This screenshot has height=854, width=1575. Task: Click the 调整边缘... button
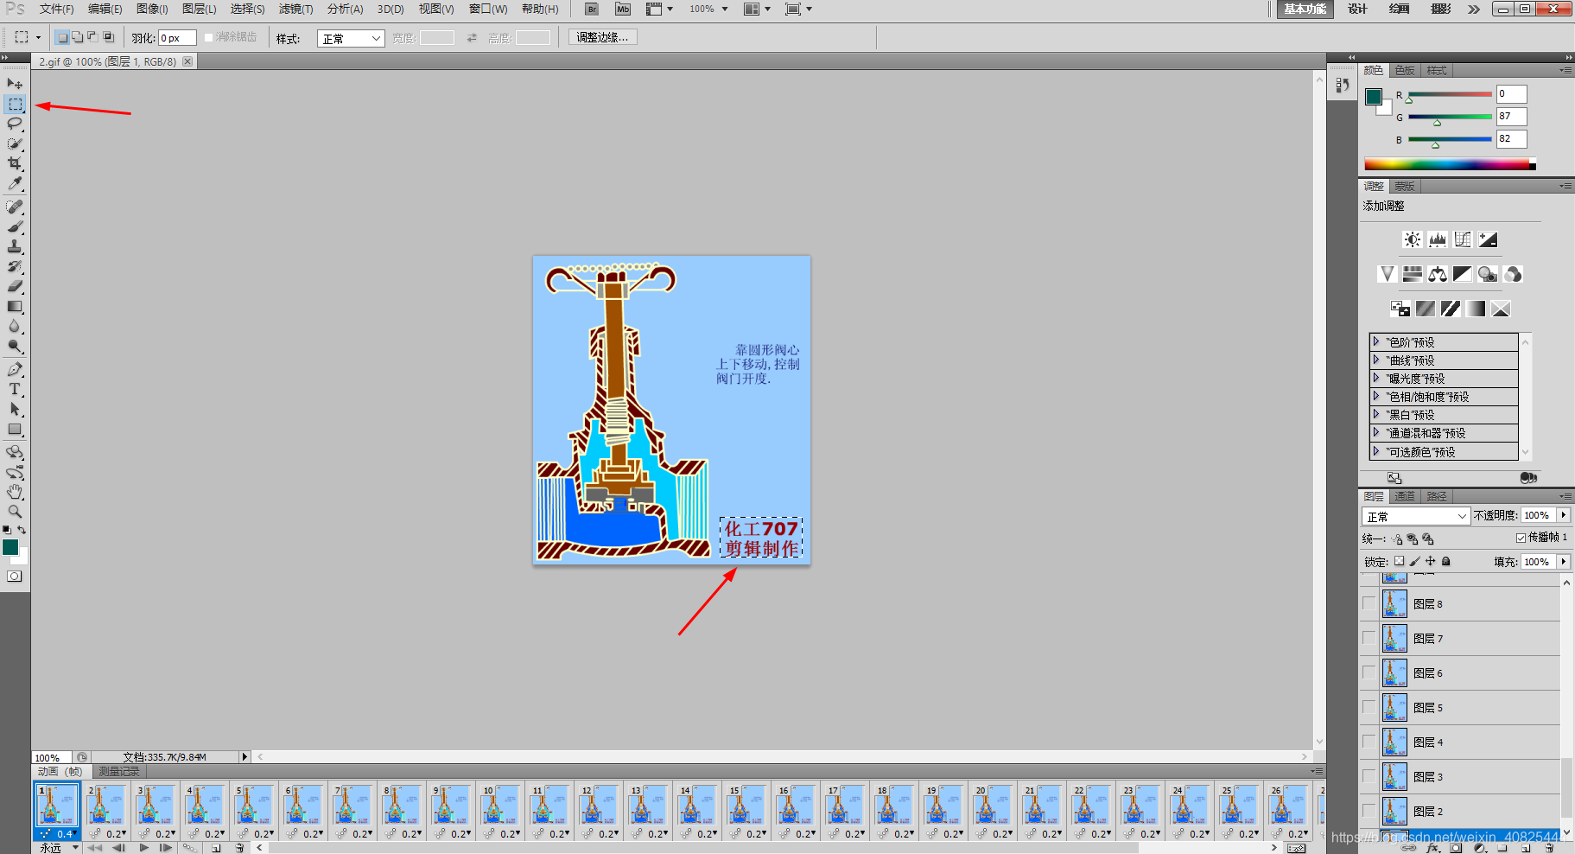(x=602, y=37)
